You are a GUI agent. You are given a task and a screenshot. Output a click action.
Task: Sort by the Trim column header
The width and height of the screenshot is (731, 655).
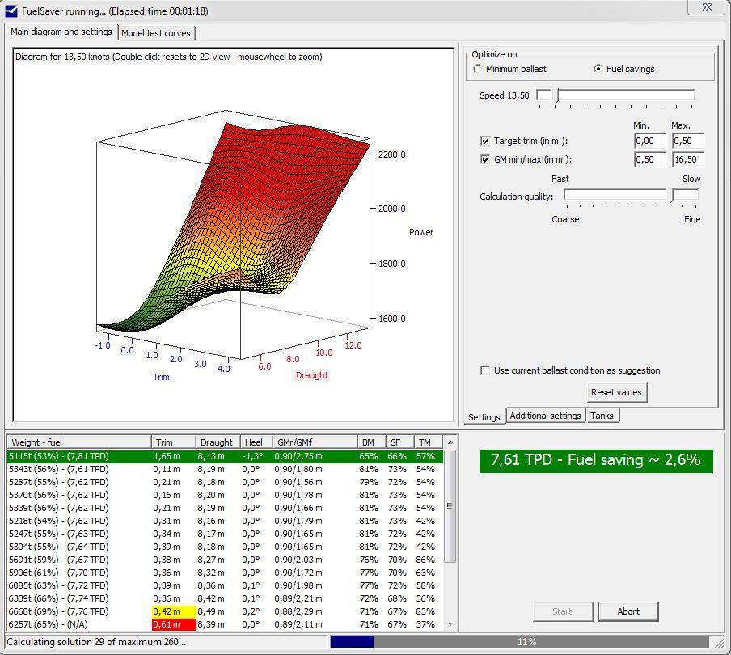click(173, 442)
